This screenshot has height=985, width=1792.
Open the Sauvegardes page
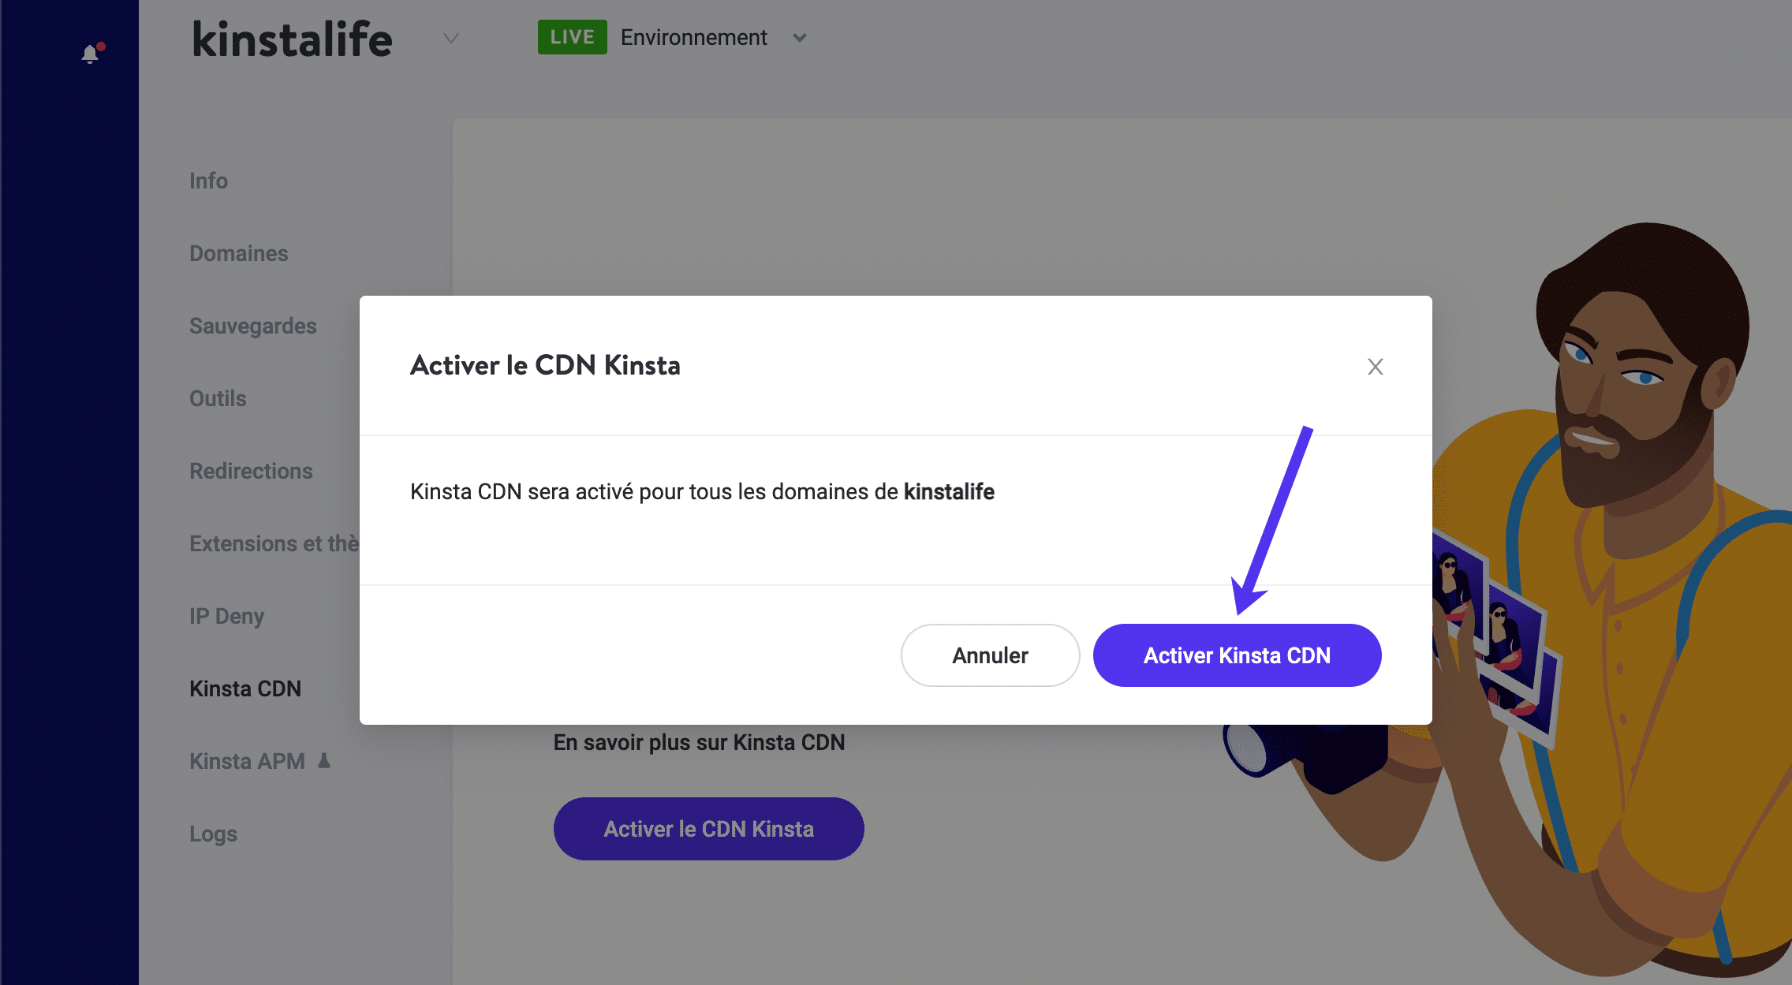252,326
